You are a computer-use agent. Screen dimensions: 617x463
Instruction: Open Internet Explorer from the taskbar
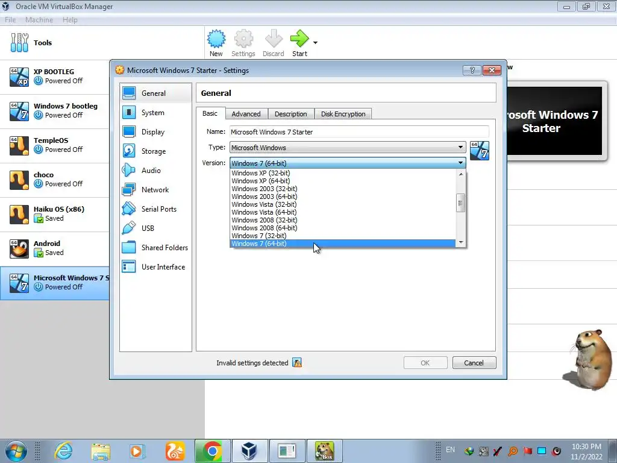coord(63,451)
